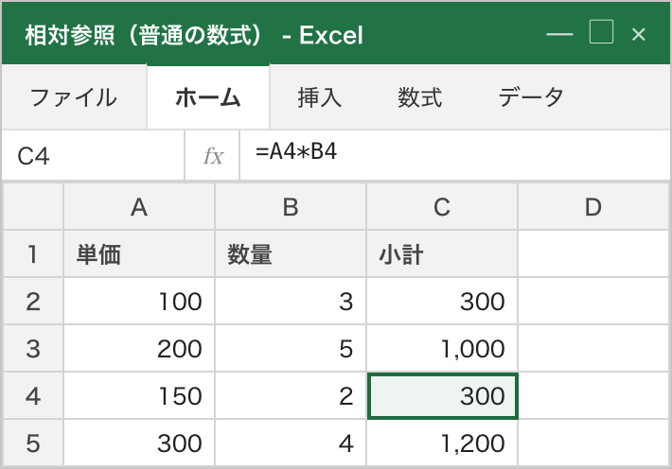
Task: Select the 小計 header cell
Action: click(442, 254)
